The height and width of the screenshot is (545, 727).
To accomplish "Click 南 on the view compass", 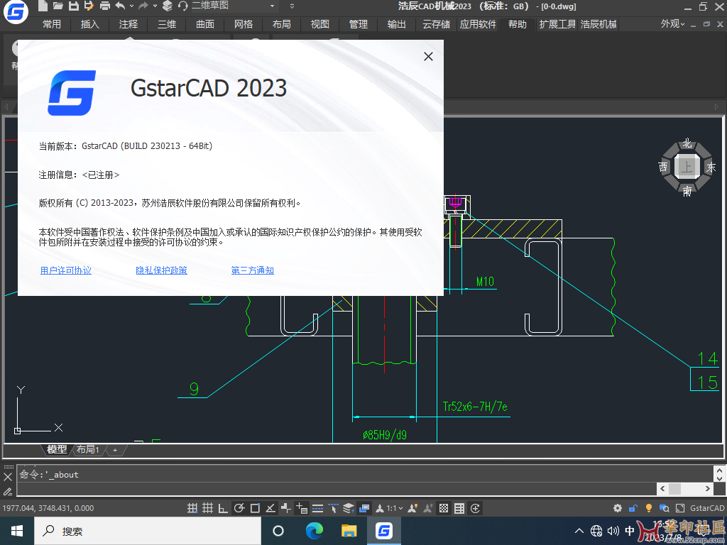I will (x=687, y=190).
